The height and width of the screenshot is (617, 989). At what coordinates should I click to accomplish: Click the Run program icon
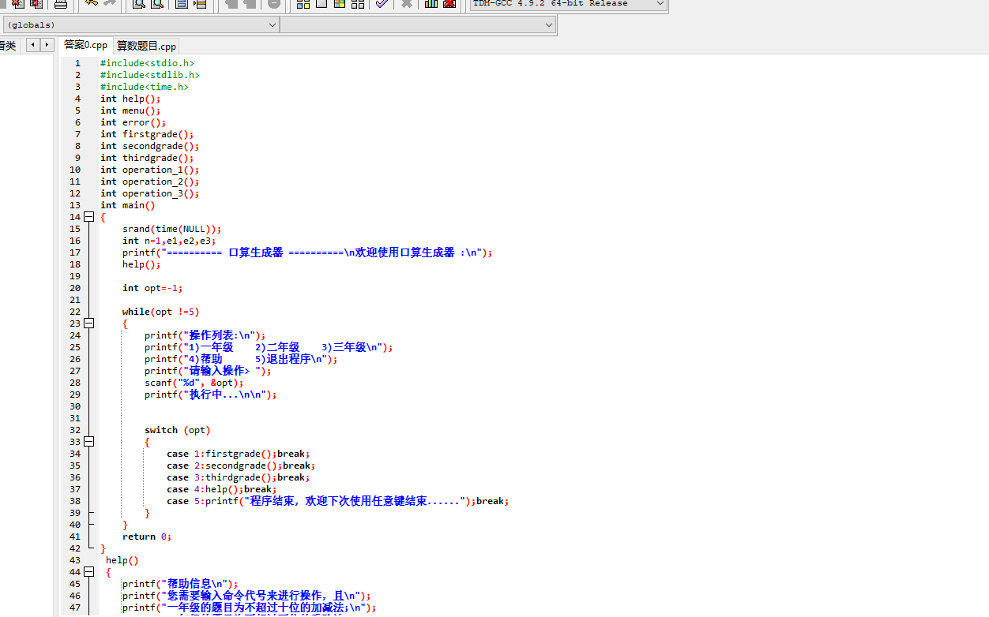tap(322, 4)
